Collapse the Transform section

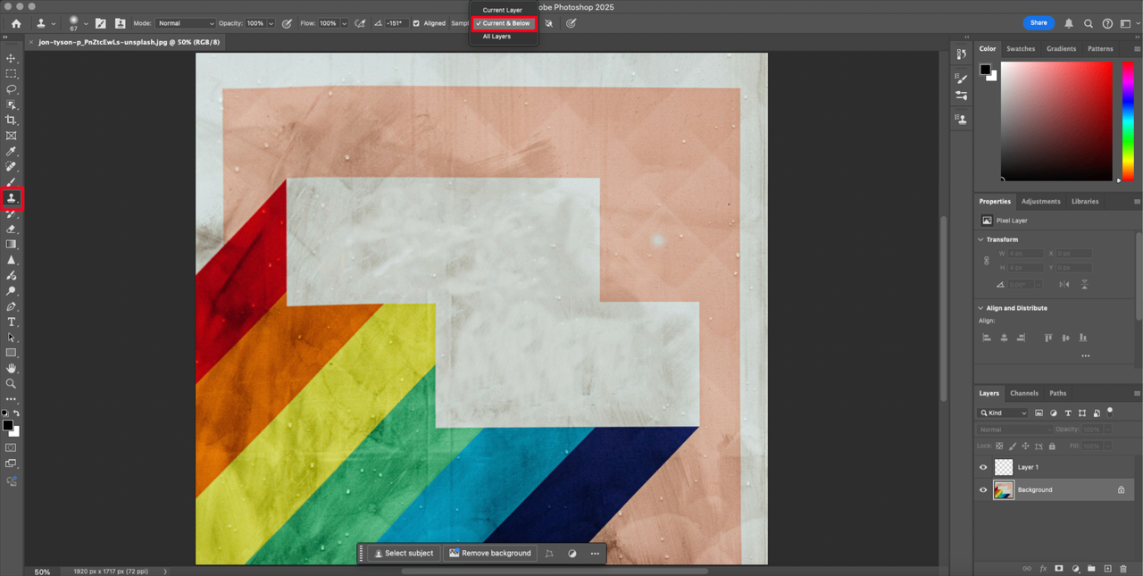[981, 239]
